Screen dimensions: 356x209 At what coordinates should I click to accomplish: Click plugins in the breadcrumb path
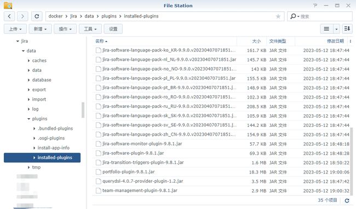tap(109, 16)
